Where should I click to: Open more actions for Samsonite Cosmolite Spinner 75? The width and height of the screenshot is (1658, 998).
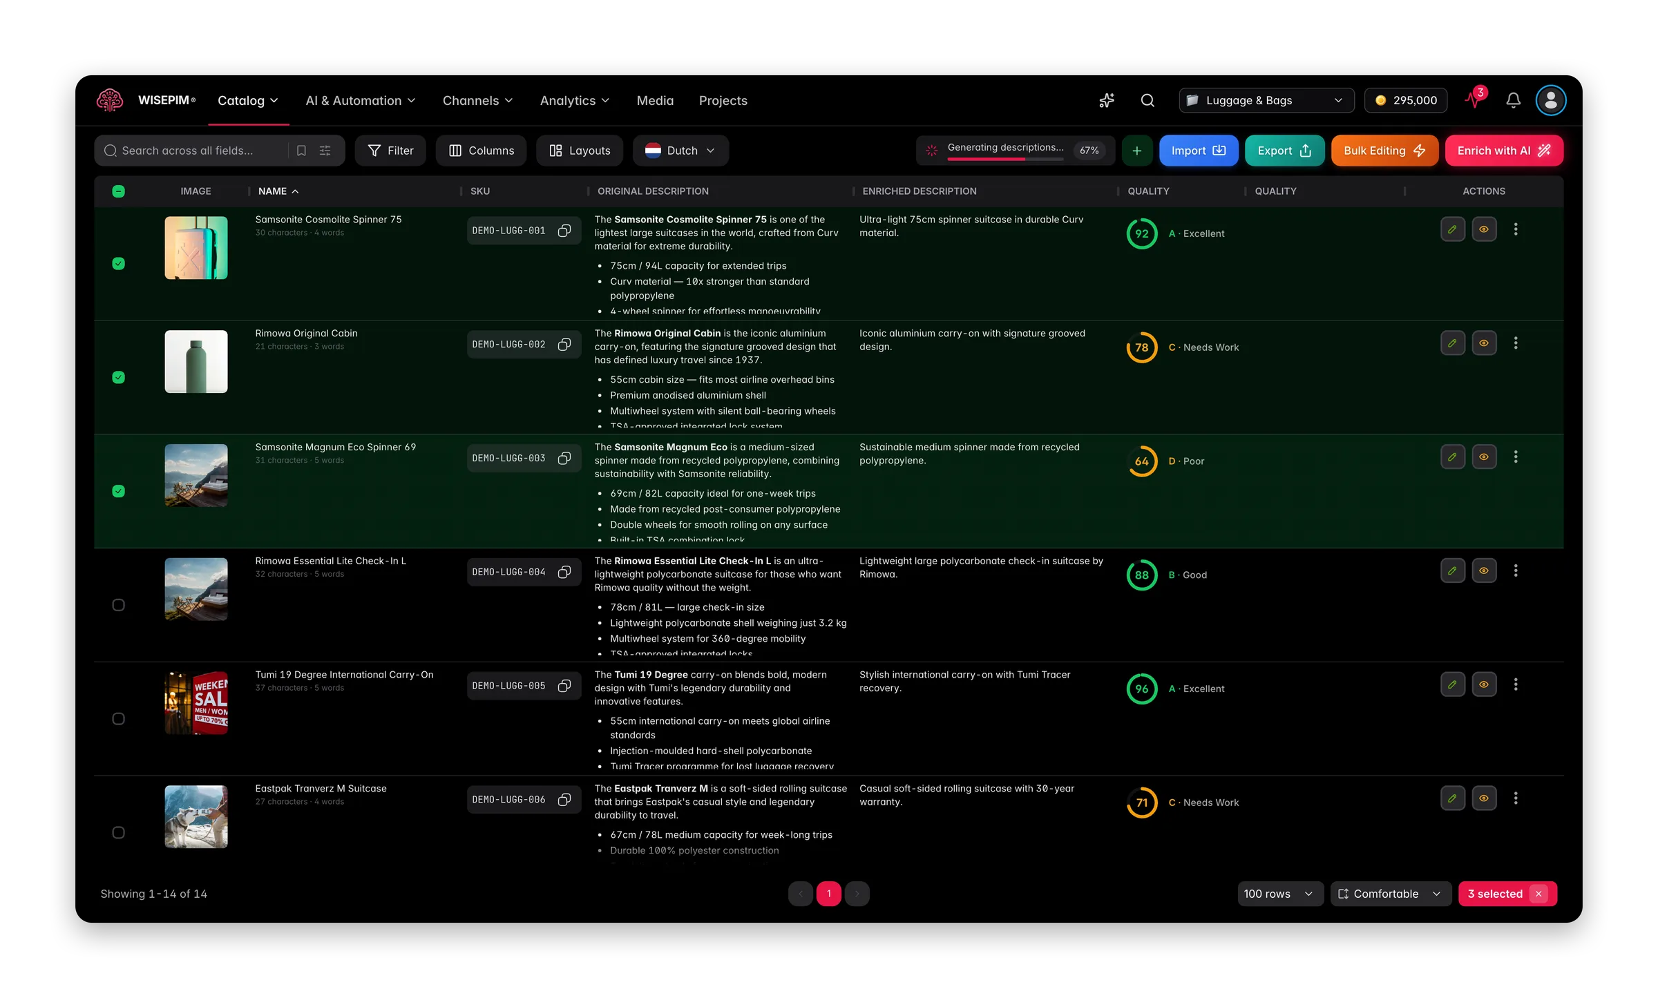(1516, 229)
